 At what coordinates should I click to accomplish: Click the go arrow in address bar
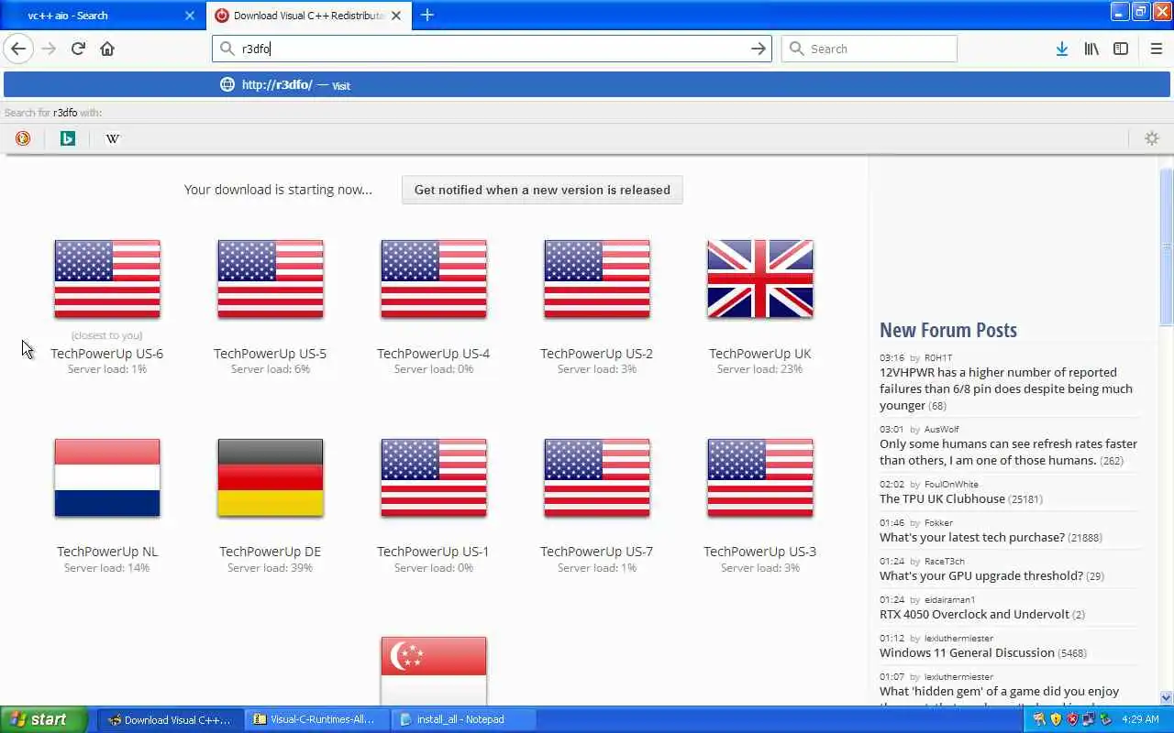(759, 49)
